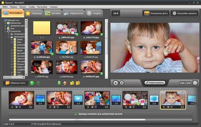The width and height of the screenshot is (201, 127).
Task: Expand the Библиотеки tree node
Action: click(5, 23)
